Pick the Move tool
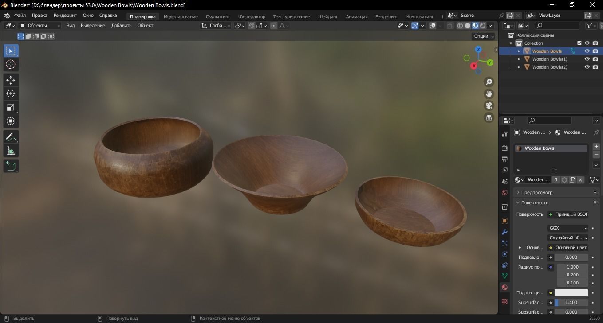 [11, 80]
